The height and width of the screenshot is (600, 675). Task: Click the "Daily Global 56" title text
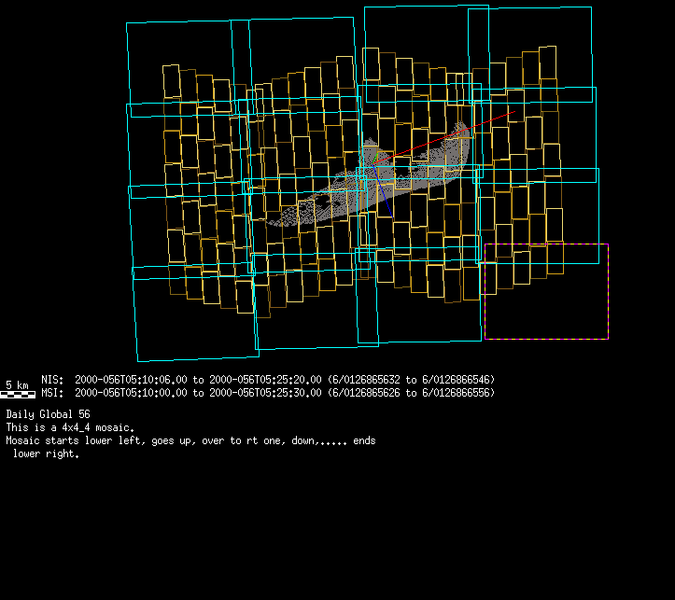pos(48,413)
